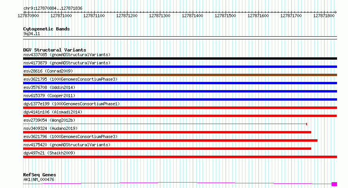Screen dimensions: 348x188
Task: Click the red esv3621796 variant bar
Action: pos(170,140)
